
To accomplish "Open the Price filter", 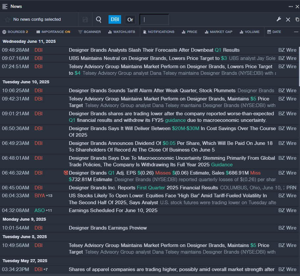I will [x=189, y=32].
